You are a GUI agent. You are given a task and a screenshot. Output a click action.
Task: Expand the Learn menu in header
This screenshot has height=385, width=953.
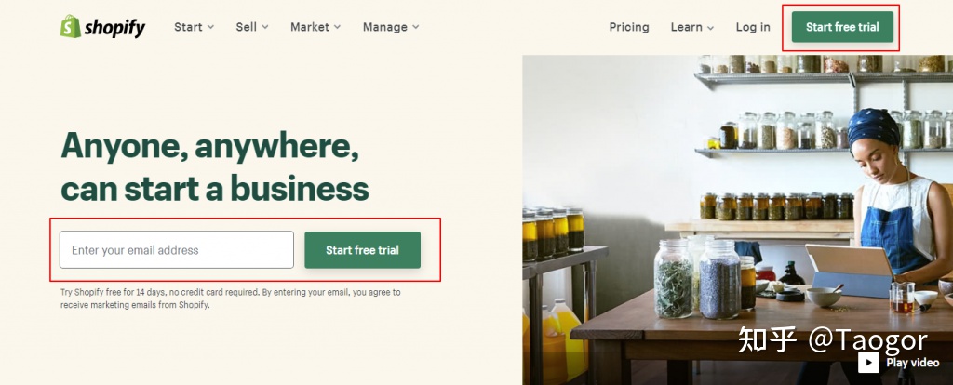pyautogui.click(x=692, y=27)
